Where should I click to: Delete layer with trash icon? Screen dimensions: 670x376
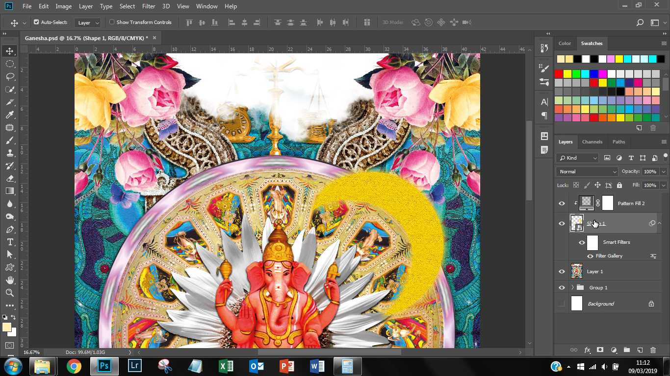pyautogui.click(x=653, y=350)
